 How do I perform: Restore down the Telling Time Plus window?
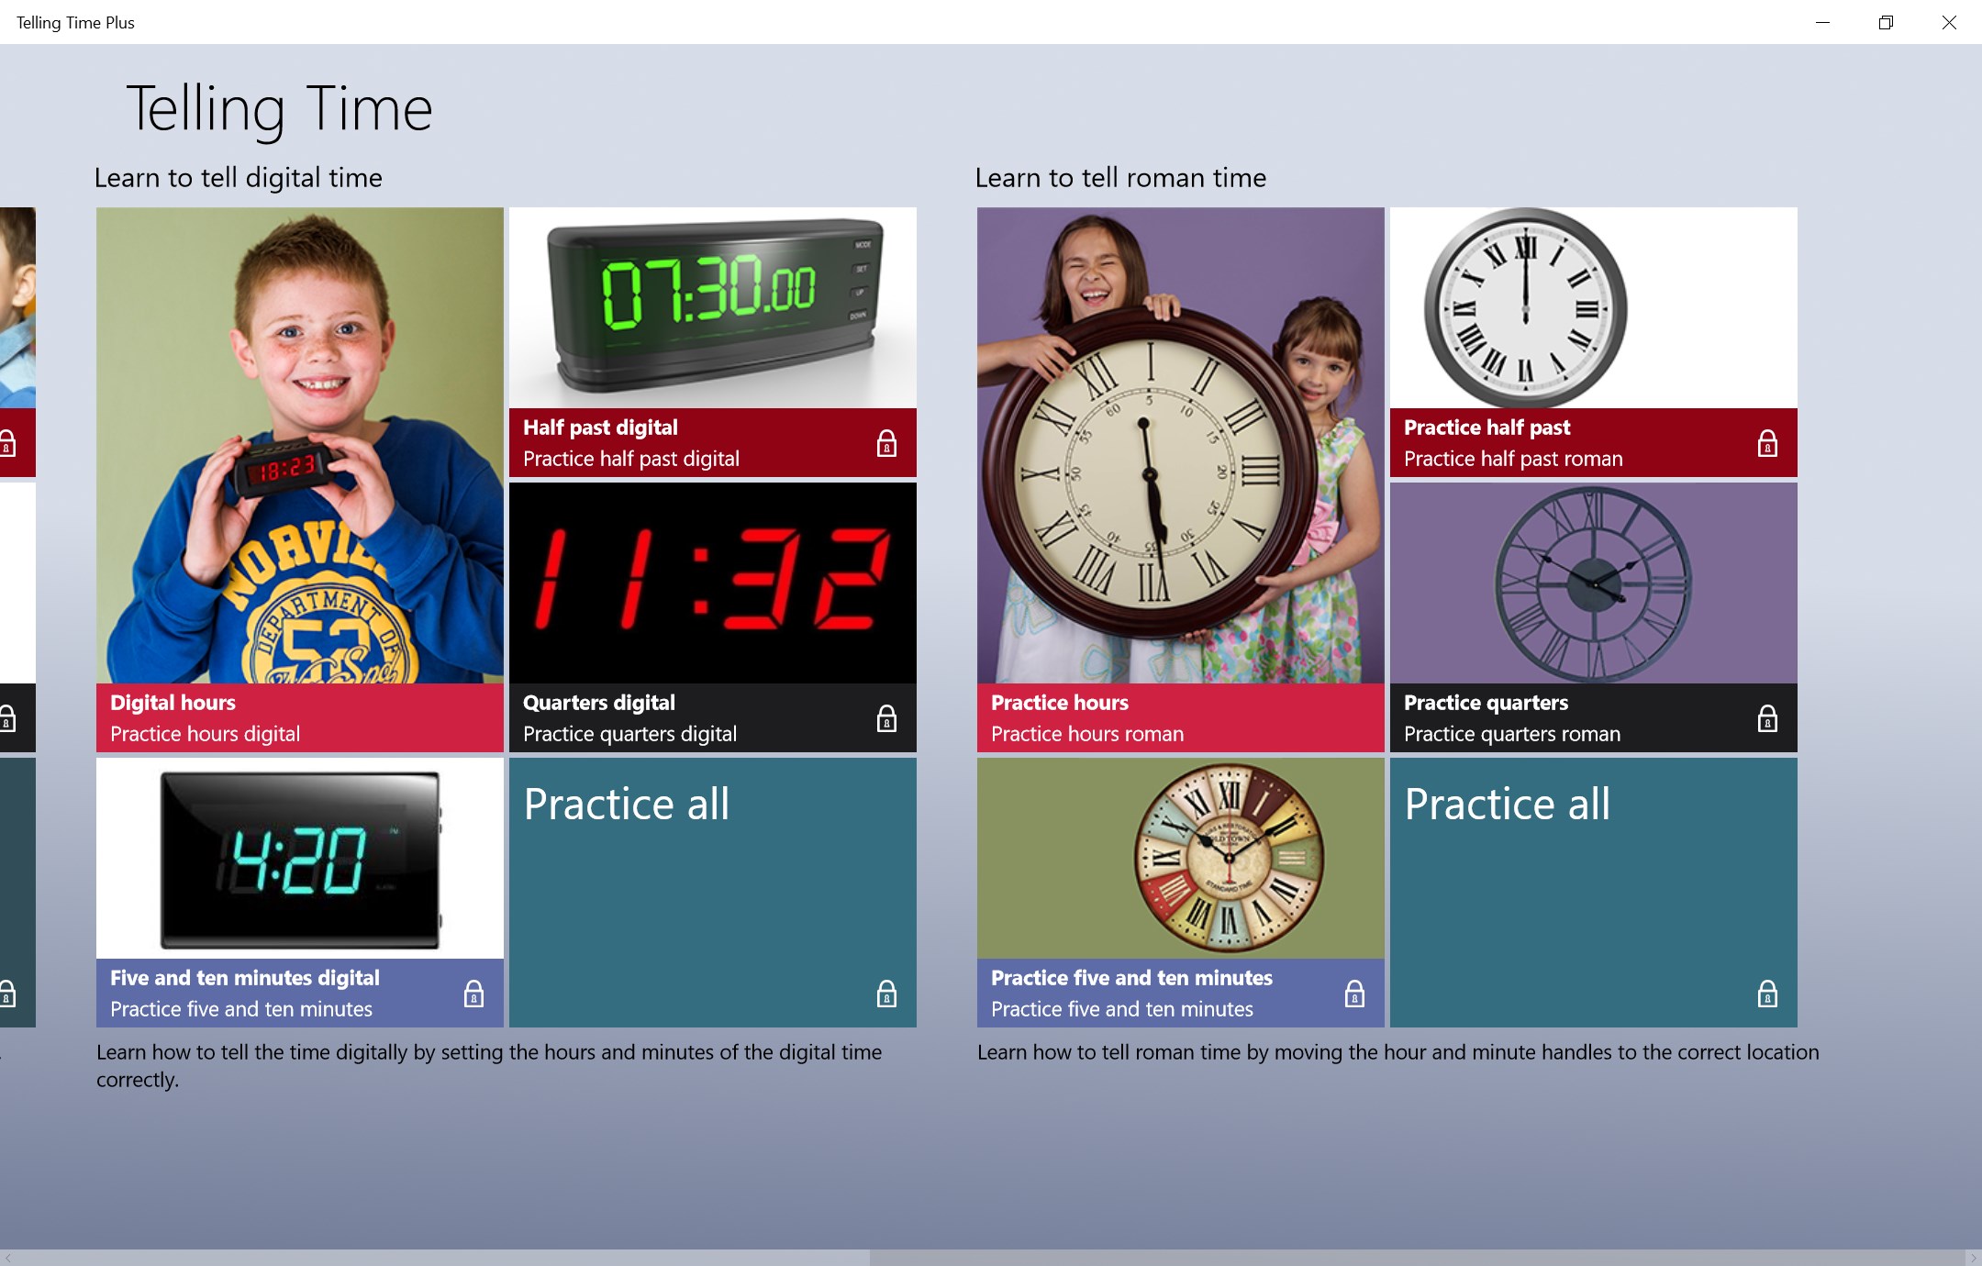[x=1888, y=22]
